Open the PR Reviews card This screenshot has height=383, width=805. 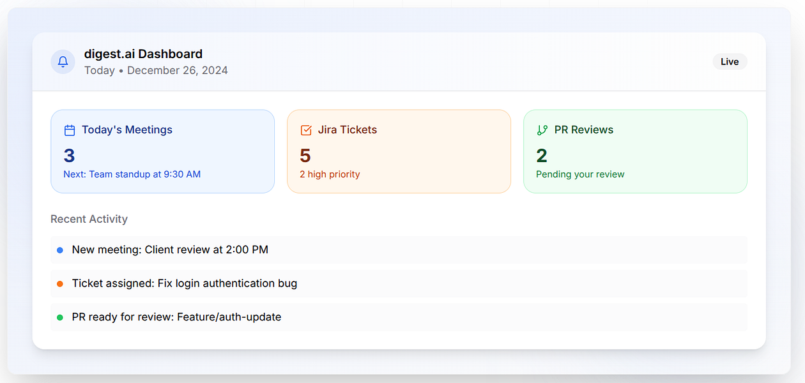click(x=635, y=151)
